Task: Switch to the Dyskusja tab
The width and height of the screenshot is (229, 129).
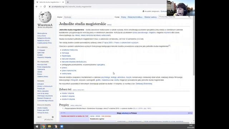Action: click(68, 17)
